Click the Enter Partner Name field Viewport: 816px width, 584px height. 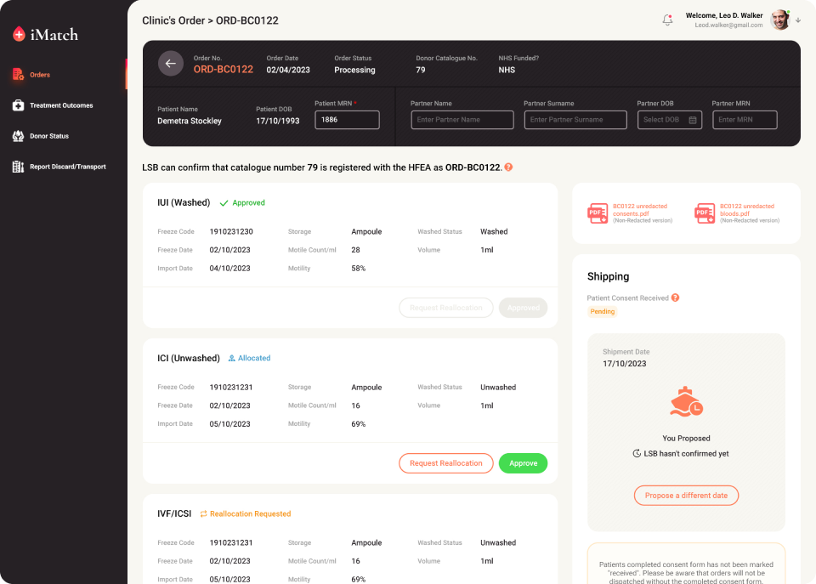[x=462, y=120]
